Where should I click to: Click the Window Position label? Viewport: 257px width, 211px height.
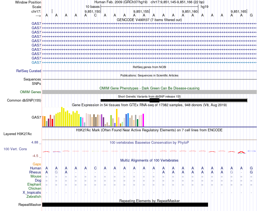point(28,2)
